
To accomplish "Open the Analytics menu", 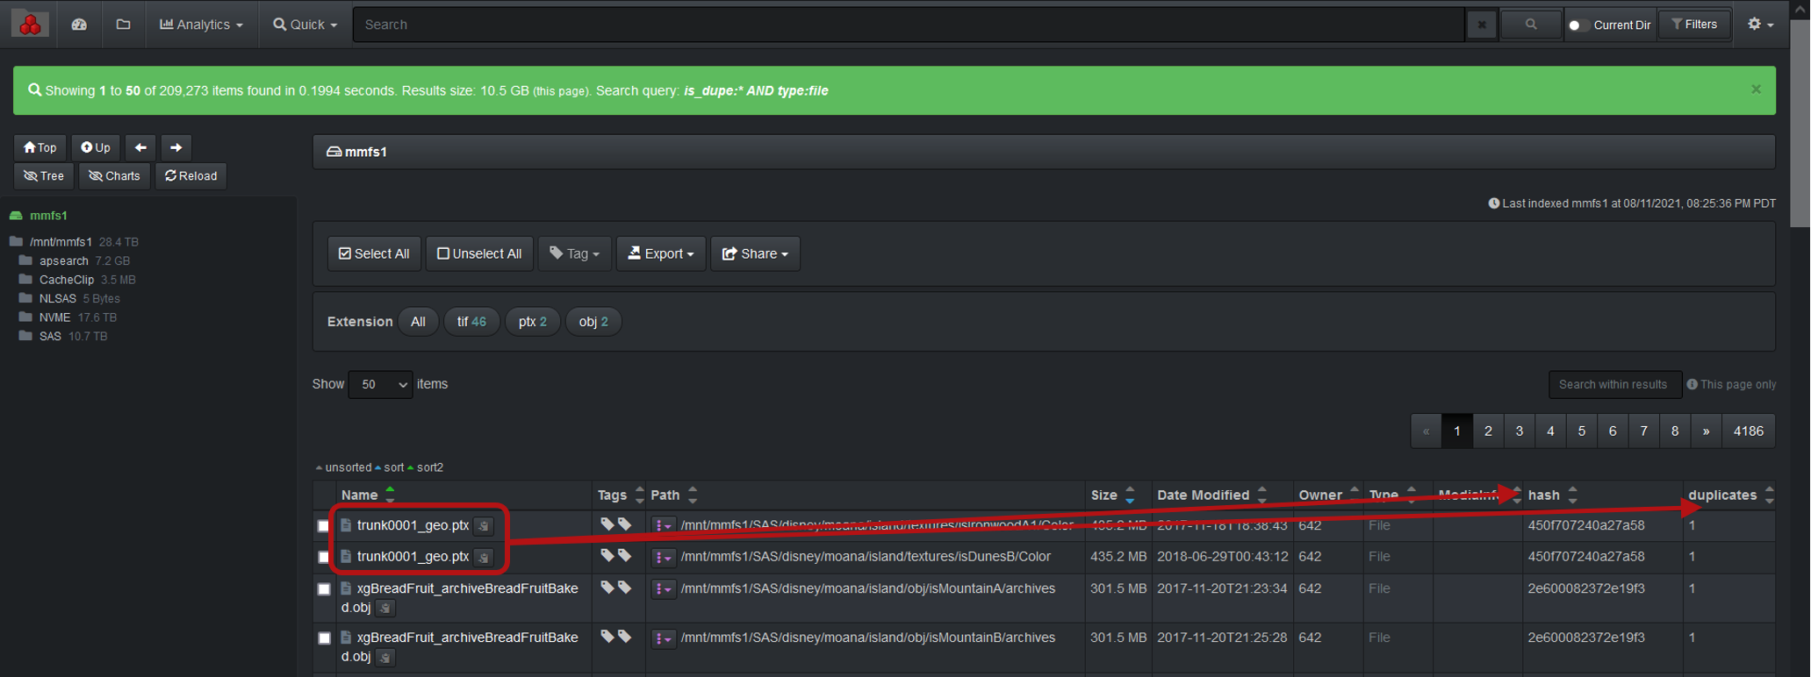I will 201,25.
